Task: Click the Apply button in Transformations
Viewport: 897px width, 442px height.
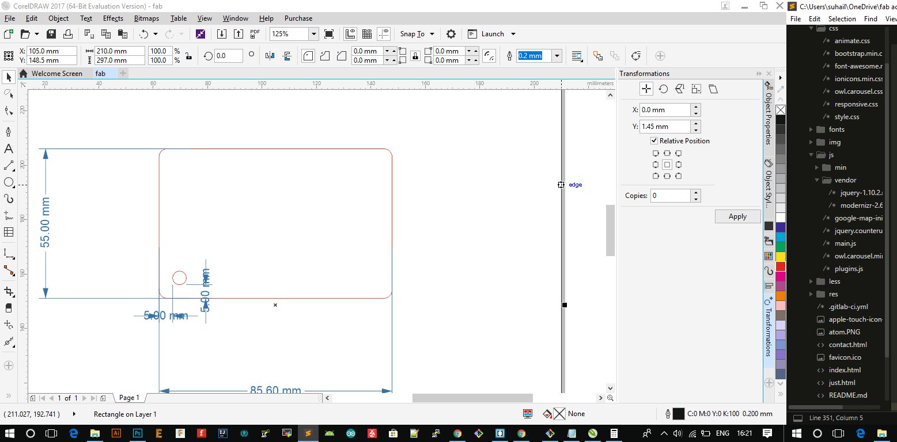Action: (x=737, y=216)
